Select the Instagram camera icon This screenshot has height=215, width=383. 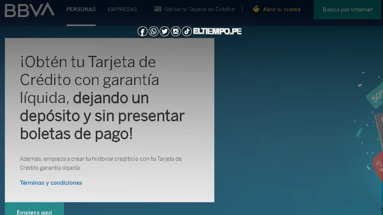176,31
